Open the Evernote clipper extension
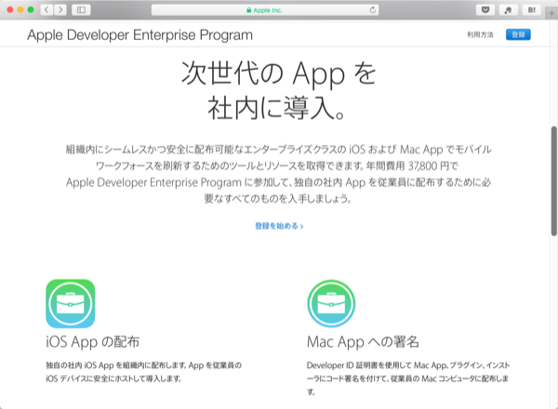 (x=508, y=10)
